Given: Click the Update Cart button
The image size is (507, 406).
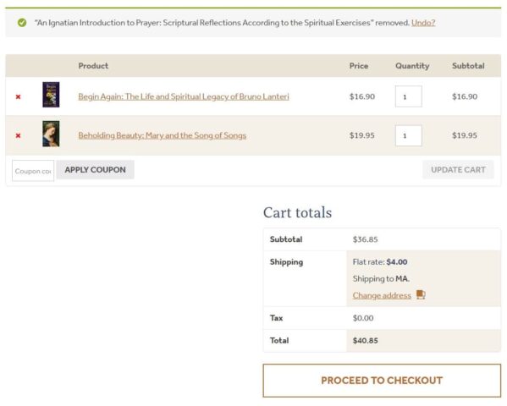Looking at the screenshot, I should [458, 170].
